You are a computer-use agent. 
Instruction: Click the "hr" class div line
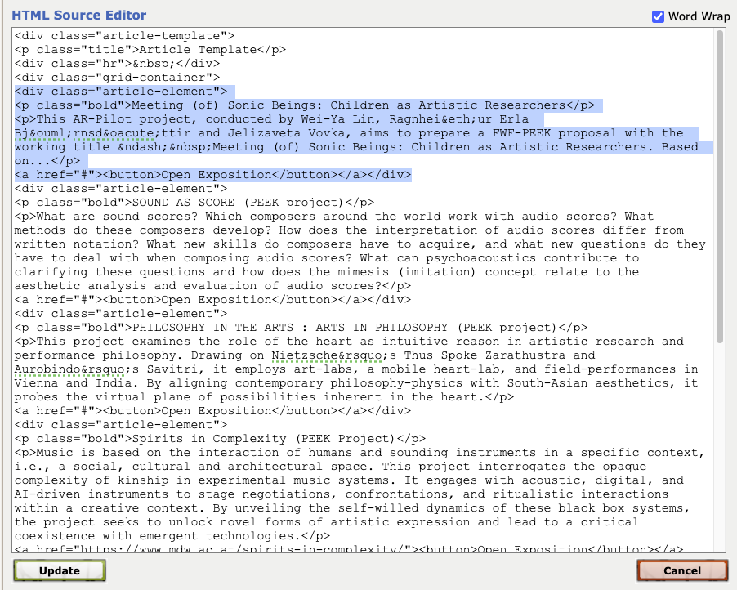117,64
